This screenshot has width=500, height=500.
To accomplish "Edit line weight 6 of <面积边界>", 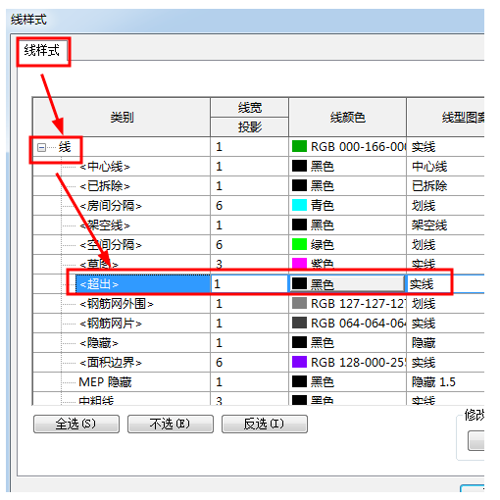I will coord(249,363).
